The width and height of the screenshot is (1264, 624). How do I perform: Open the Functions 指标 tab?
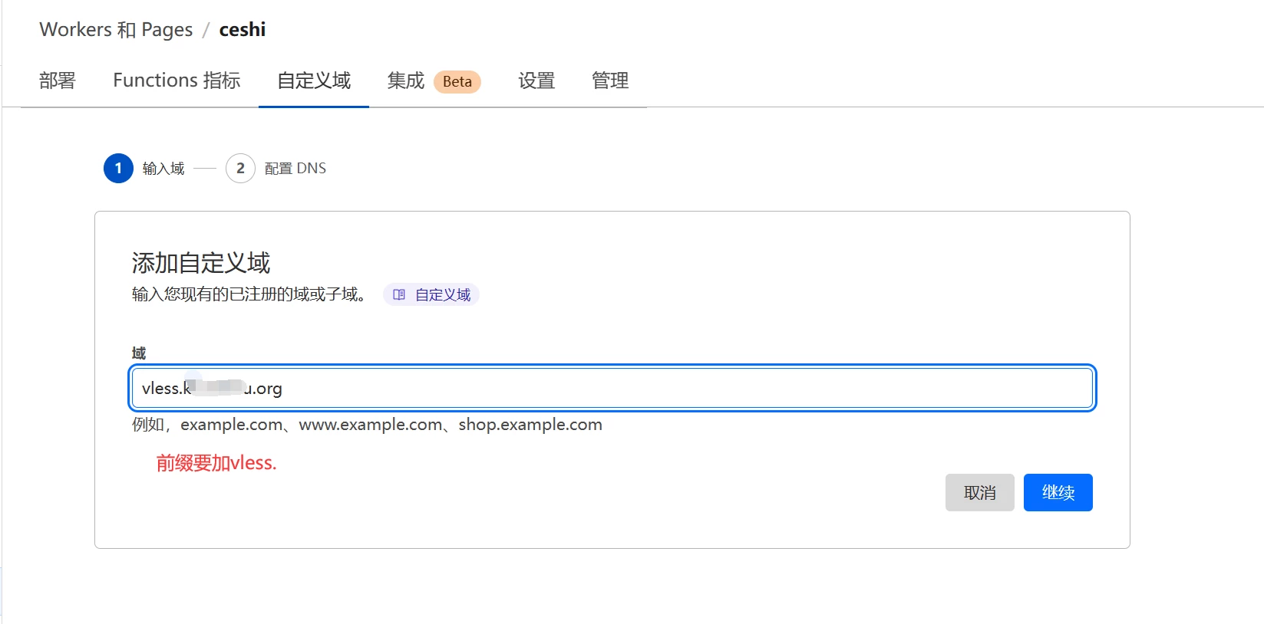(x=177, y=80)
